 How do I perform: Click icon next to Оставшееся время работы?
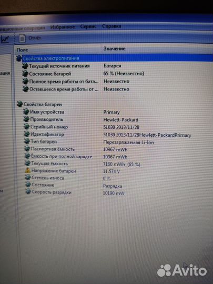coord(25,89)
